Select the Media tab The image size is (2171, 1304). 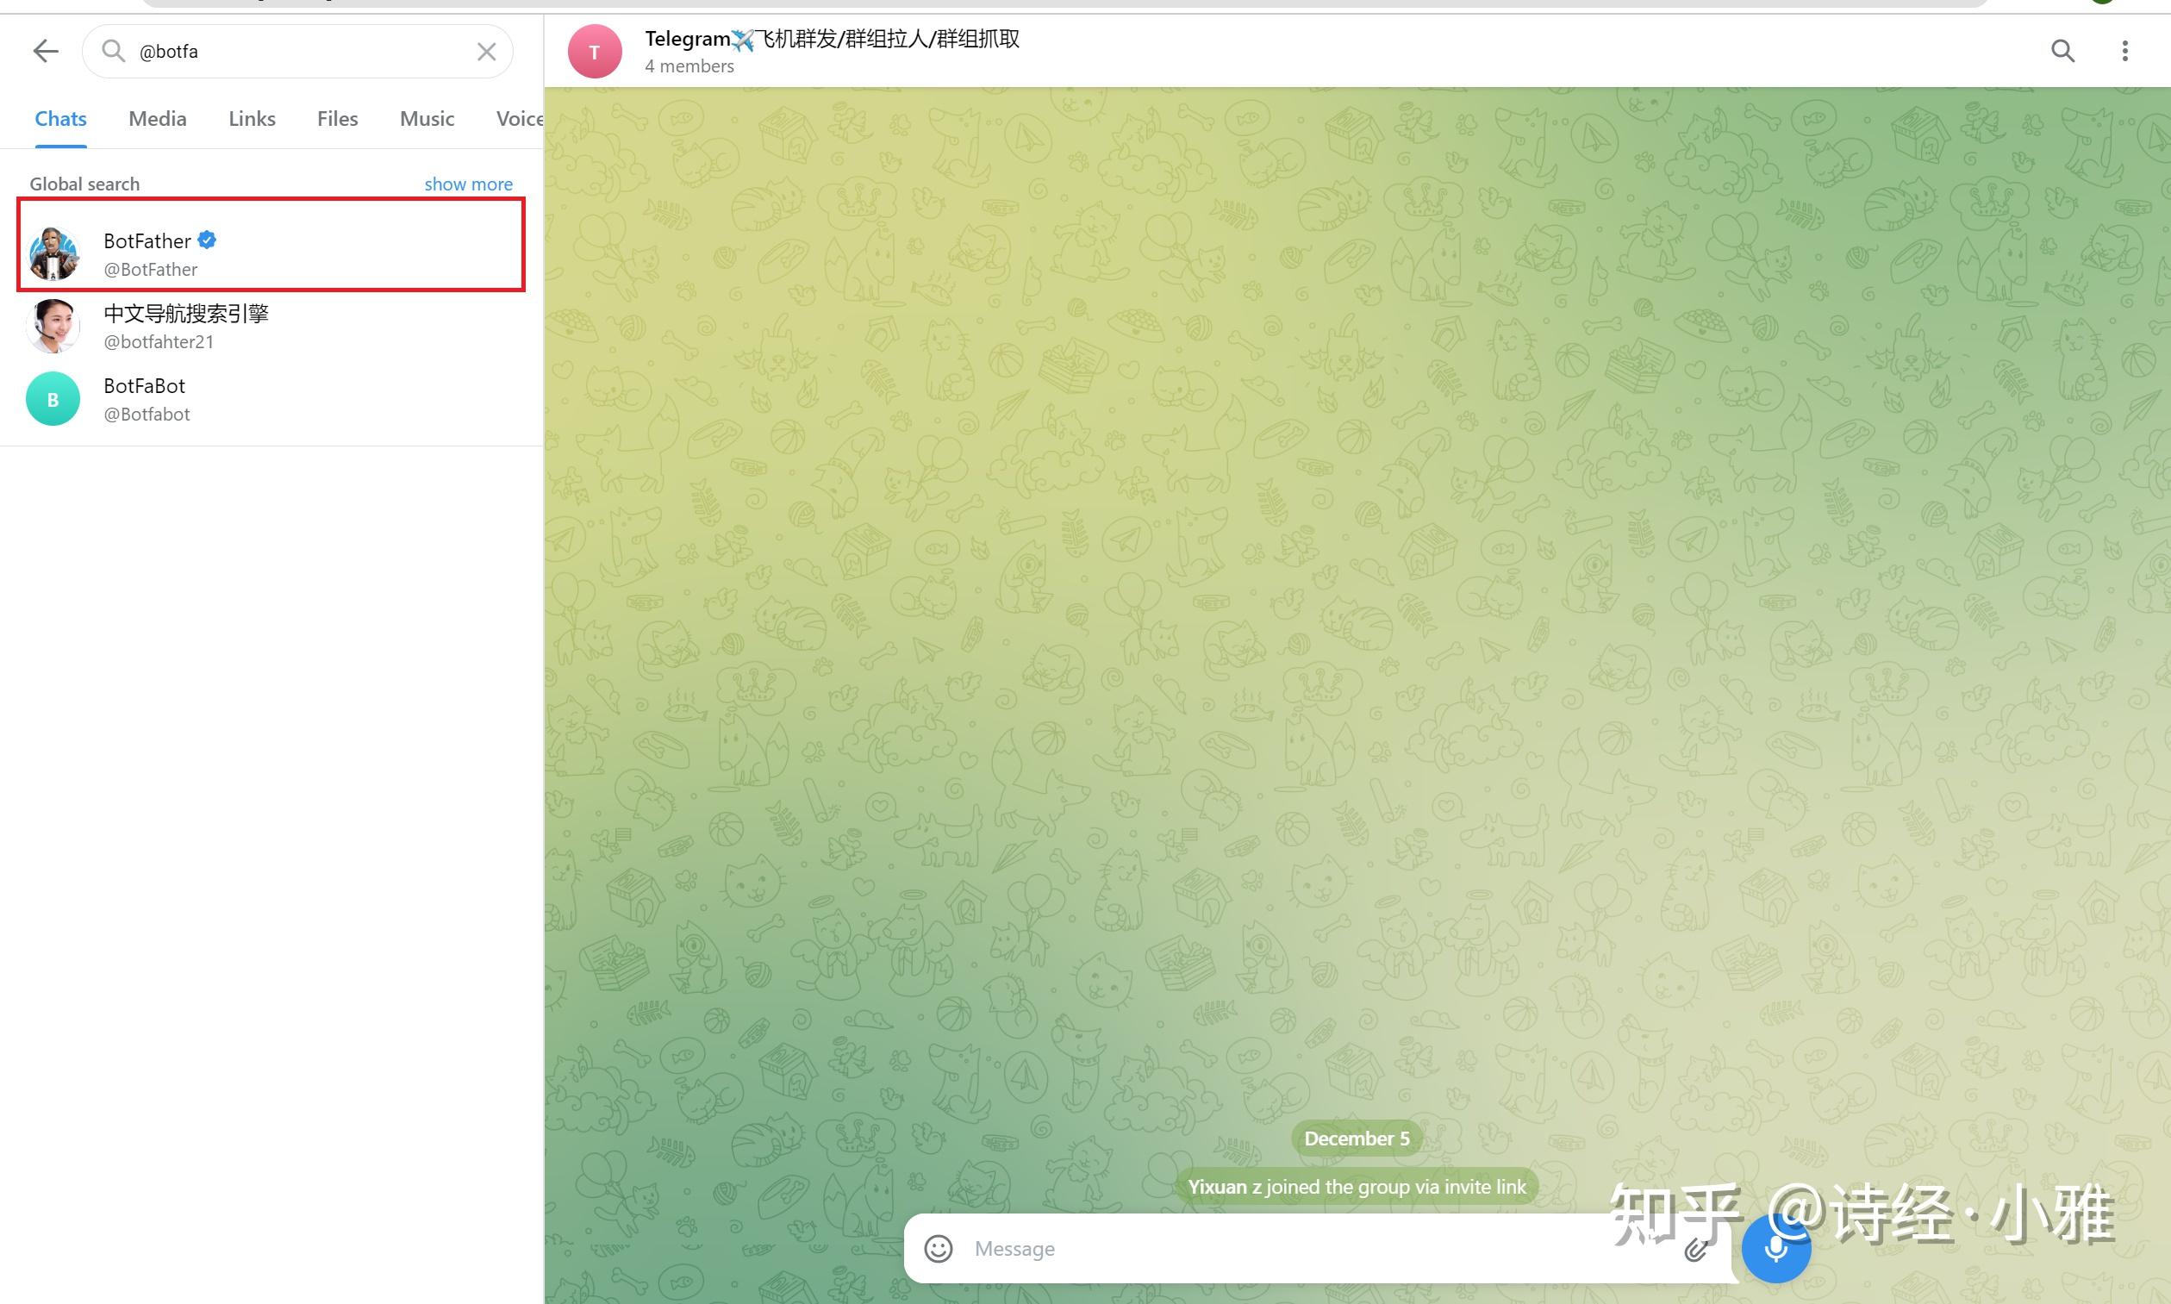coord(159,118)
